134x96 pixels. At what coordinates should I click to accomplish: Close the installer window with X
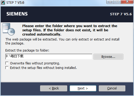point(127,2)
